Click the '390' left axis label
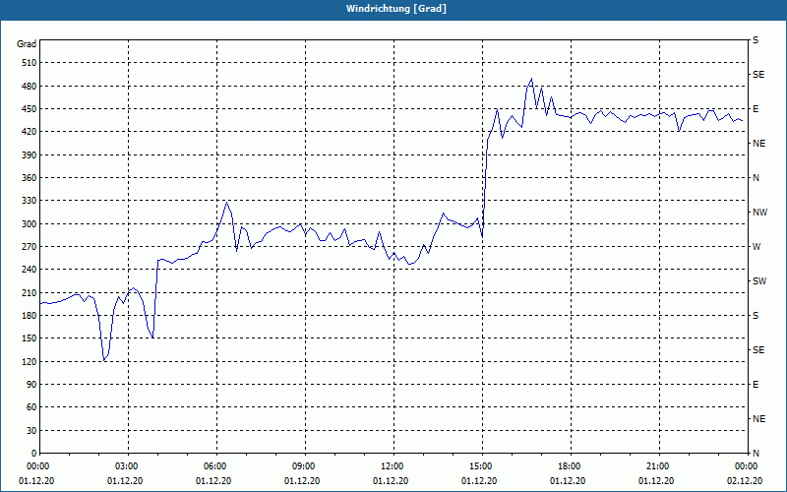The image size is (787, 492). [x=30, y=154]
